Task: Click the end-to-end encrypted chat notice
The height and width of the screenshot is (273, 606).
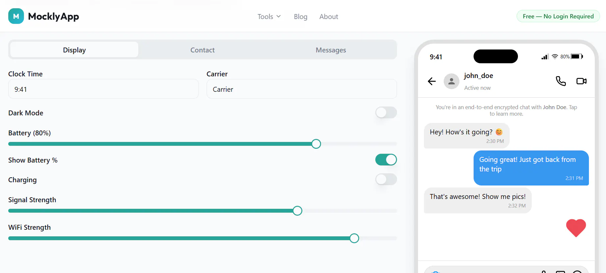Action: (506, 110)
